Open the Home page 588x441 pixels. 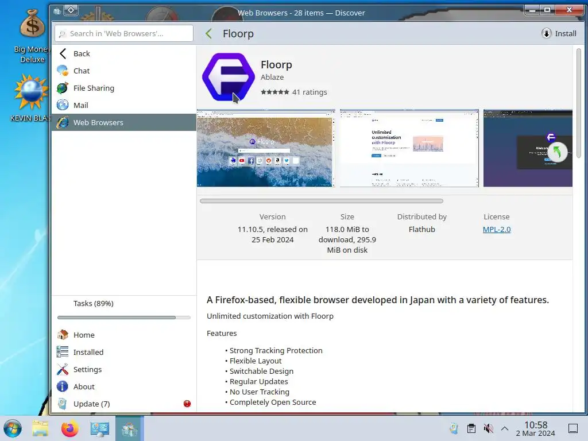[124, 335]
